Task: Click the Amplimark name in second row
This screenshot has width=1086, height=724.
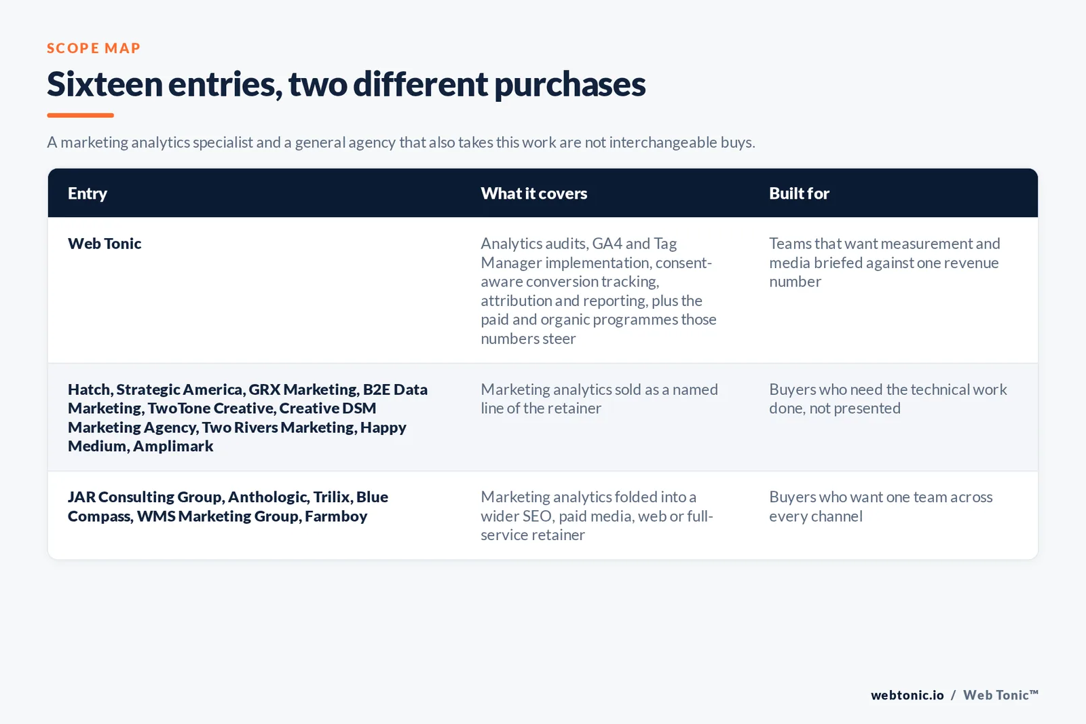Action: pyautogui.click(x=173, y=446)
